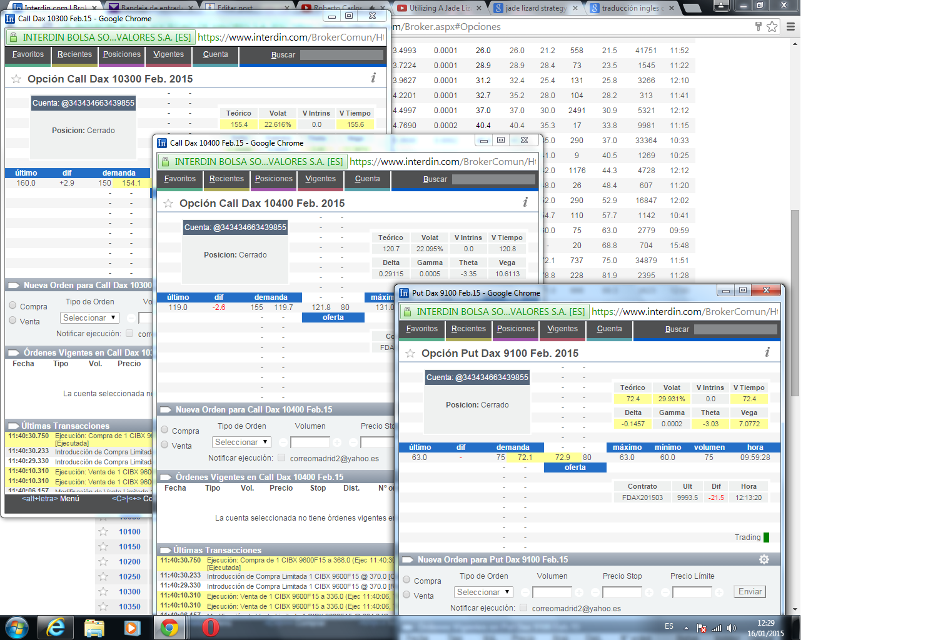This screenshot has width=938, height=640.
Task: Click star next to strike 10150 in main window
Action: [x=103, y=546]
